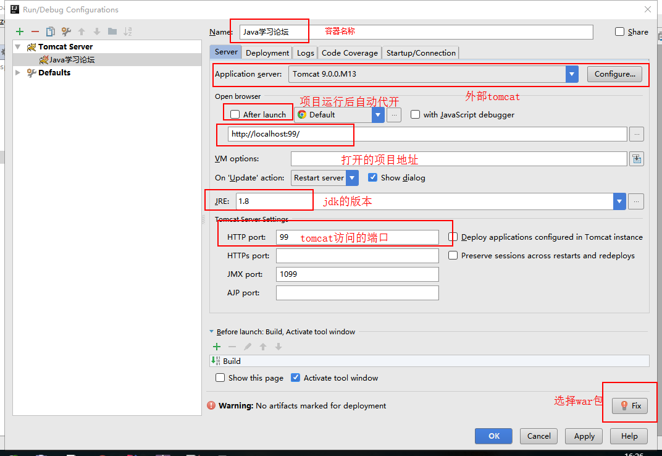This screenshot has height=456, width=662.
Task: Copy configuration using the copy icon
Action: click(50, 32)
